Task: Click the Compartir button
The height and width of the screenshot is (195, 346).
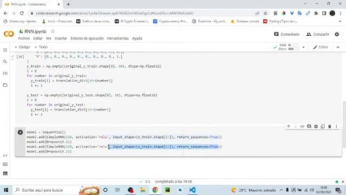Action: tap(318, 34)
